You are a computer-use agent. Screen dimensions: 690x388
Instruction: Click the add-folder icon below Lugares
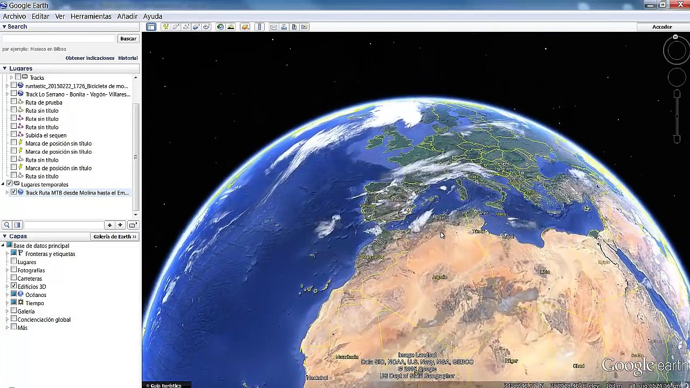pos(132,225)
